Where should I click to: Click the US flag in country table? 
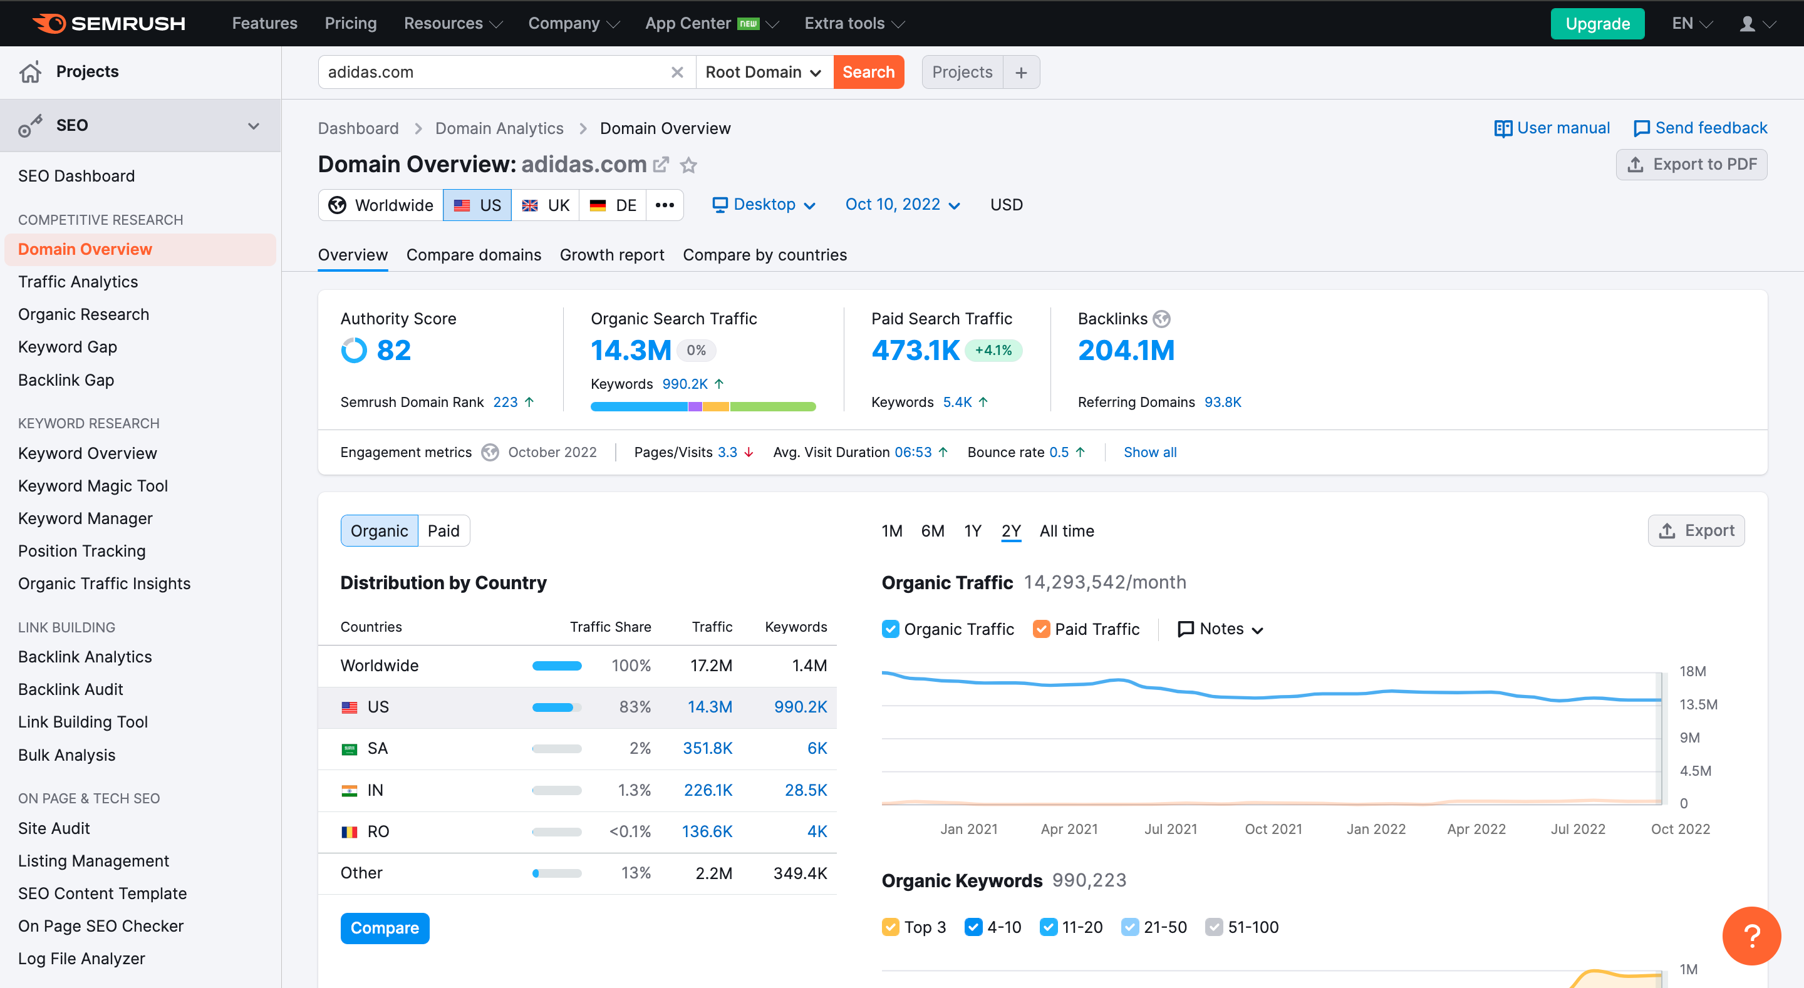350,708
